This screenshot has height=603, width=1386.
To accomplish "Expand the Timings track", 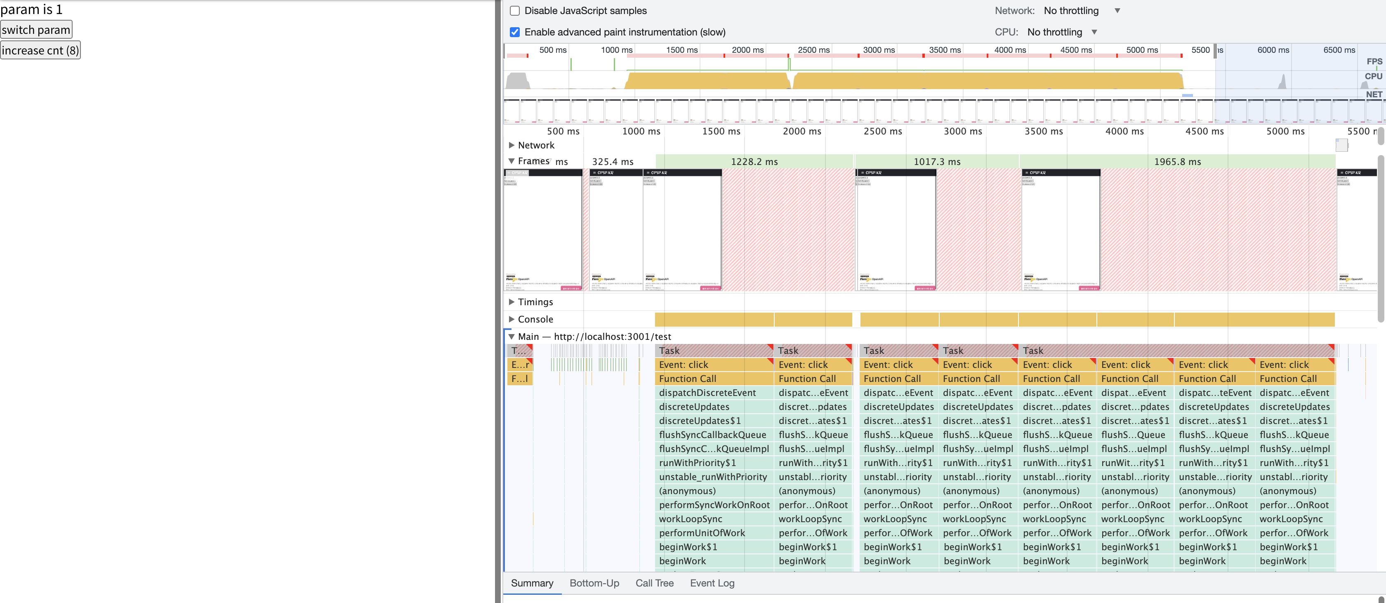I will 511,302.
